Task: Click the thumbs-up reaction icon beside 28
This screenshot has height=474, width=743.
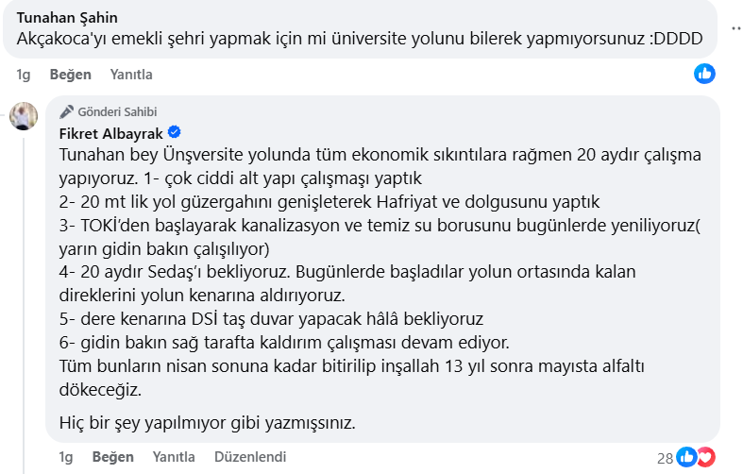Action: (x=686, y=458)
